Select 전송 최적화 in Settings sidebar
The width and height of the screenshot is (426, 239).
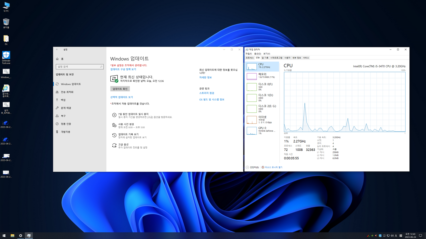tap(79, 92)
